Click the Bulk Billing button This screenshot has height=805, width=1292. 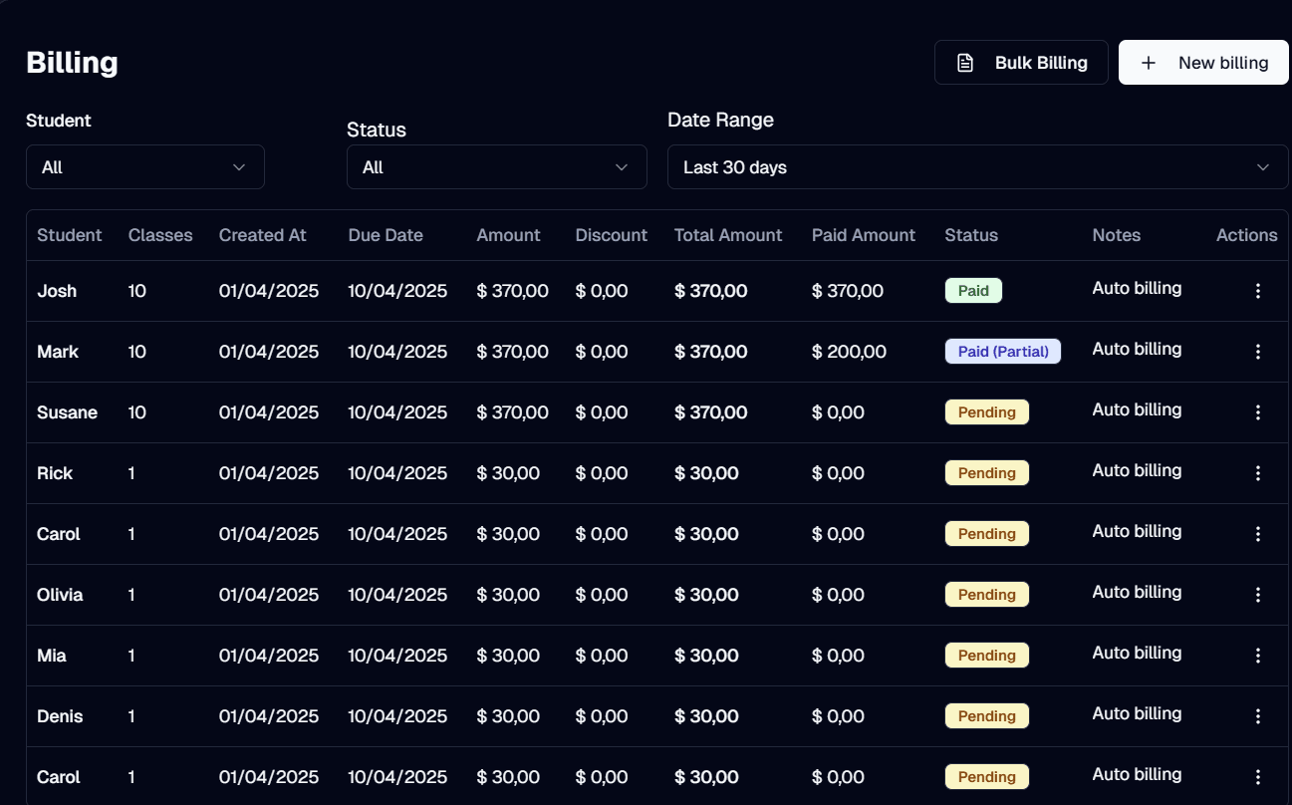click(x=1020, y=63)
